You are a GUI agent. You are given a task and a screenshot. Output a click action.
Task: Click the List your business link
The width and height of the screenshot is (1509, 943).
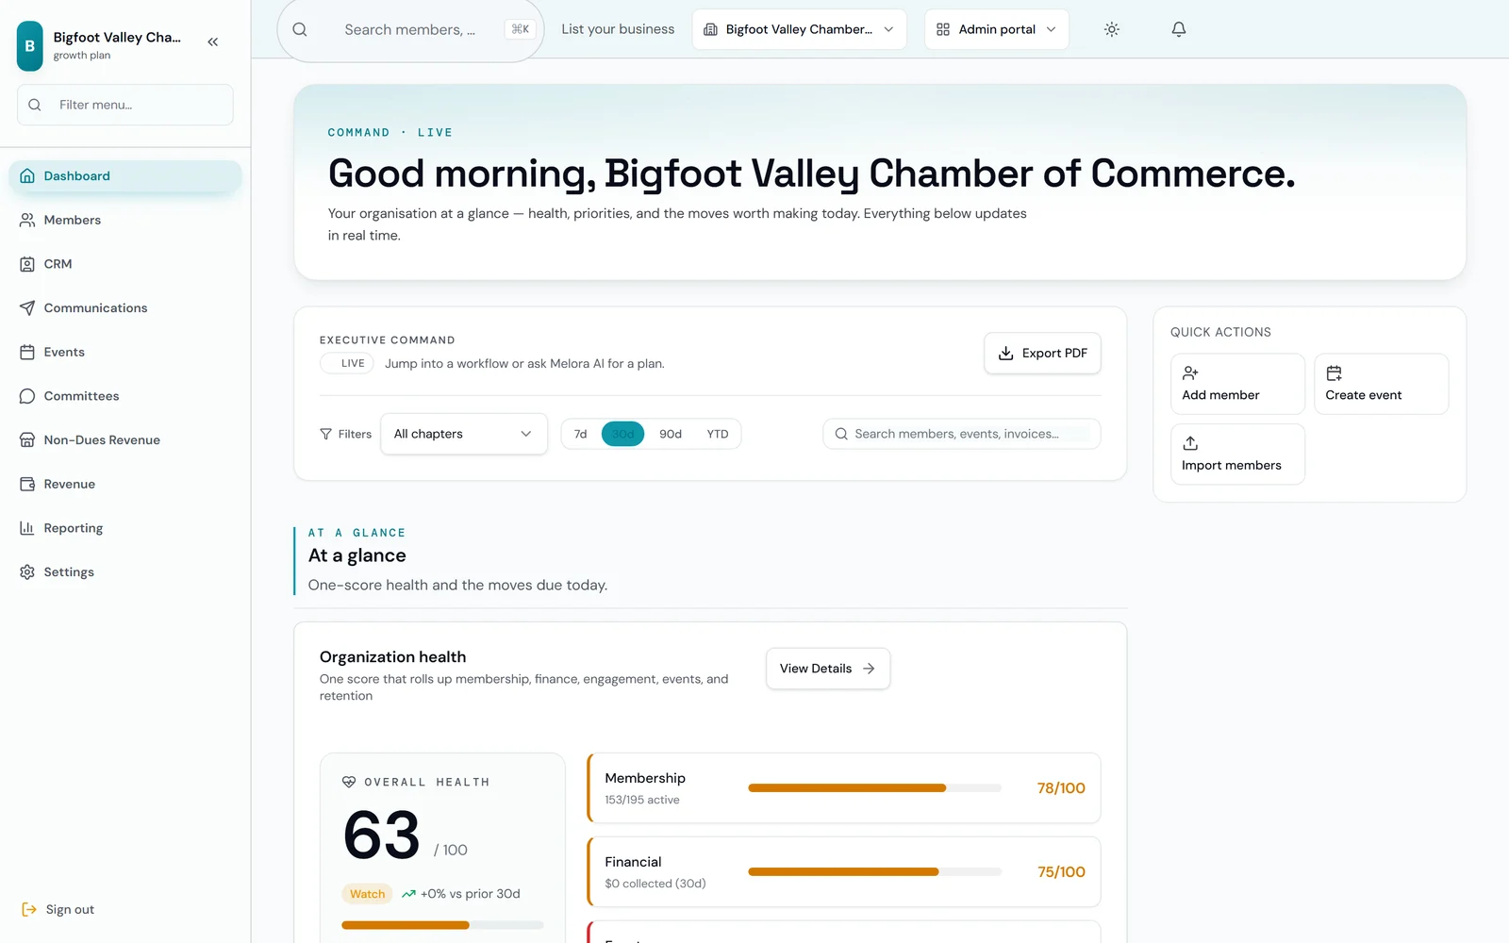618,29
